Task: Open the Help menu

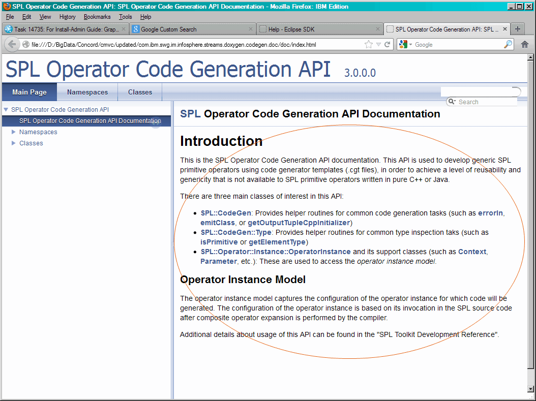Action: pos(145,17)
